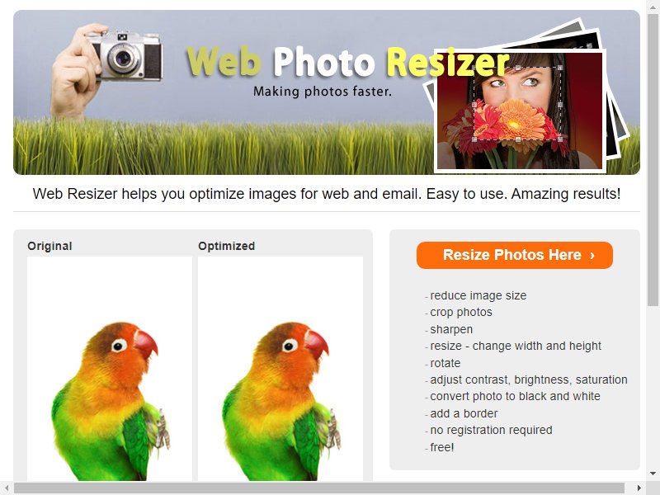Click the Web Photo Resizer logo title
Screen dimensions: 660x495
coord(347,63)
